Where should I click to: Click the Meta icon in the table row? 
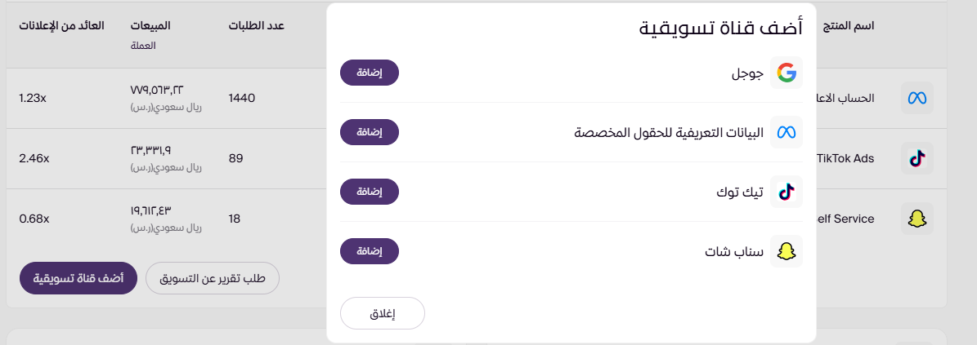[x=916, y=98]
